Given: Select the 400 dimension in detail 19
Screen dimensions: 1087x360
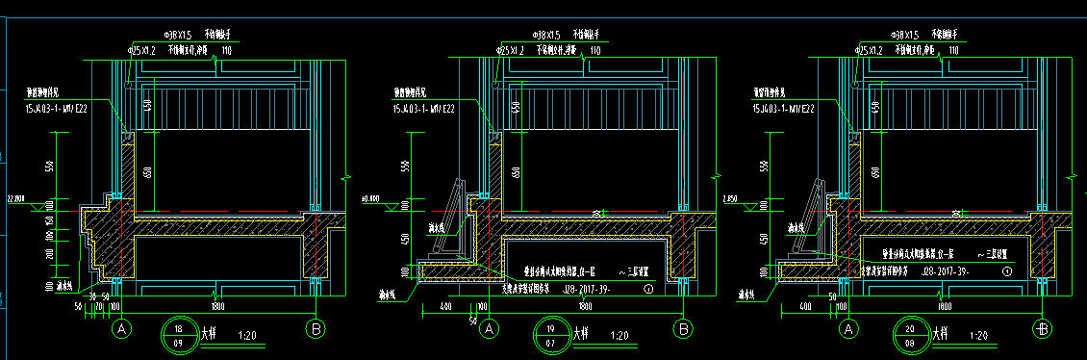Looking at the screenshot, I should click(445, 306).
